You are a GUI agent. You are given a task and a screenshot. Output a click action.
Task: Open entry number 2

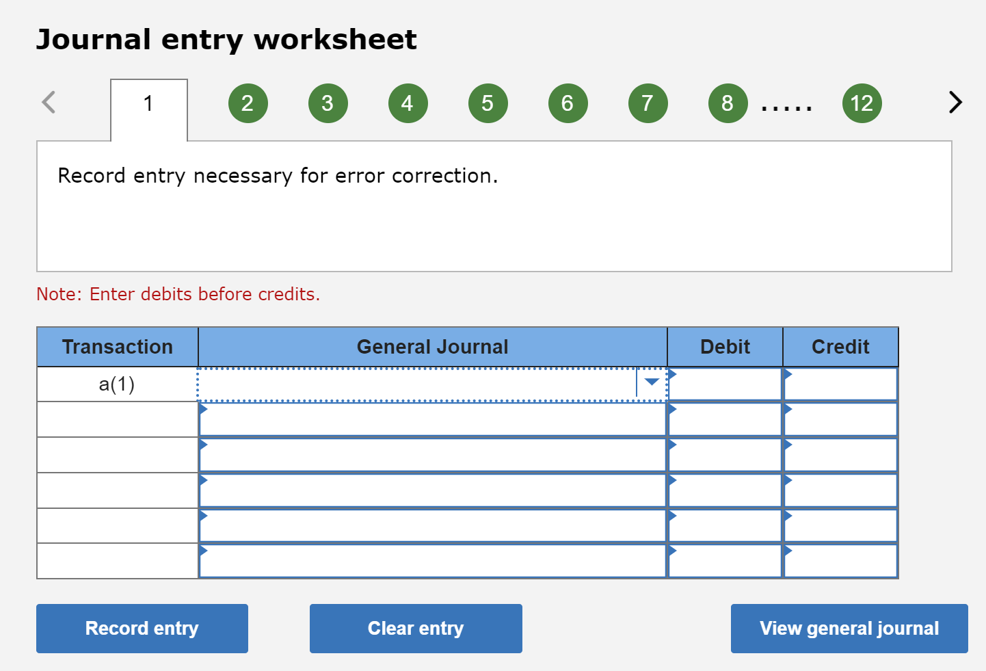coord(248,103)
